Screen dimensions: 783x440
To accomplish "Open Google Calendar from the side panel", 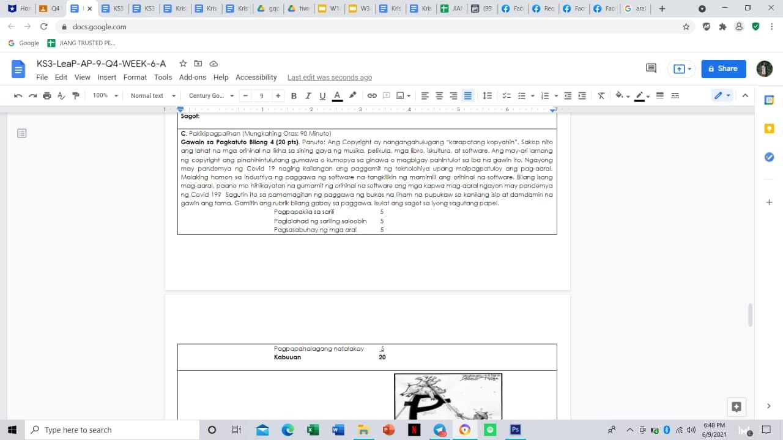I will (769, 99).
